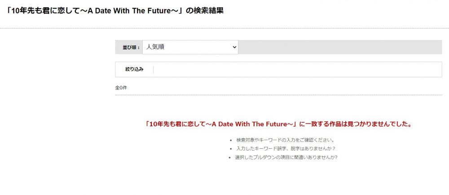
Task: Click the vertical separator next to 絞り込み
Action: [x=154, y=70]
